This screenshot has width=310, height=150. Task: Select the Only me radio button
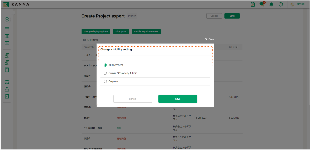(105, 82)
